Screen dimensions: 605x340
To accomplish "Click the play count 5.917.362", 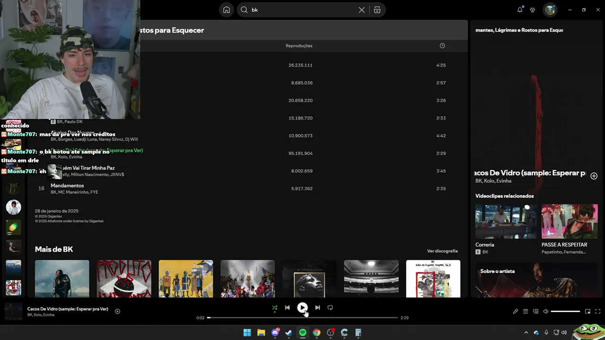I will pos(302,188).
